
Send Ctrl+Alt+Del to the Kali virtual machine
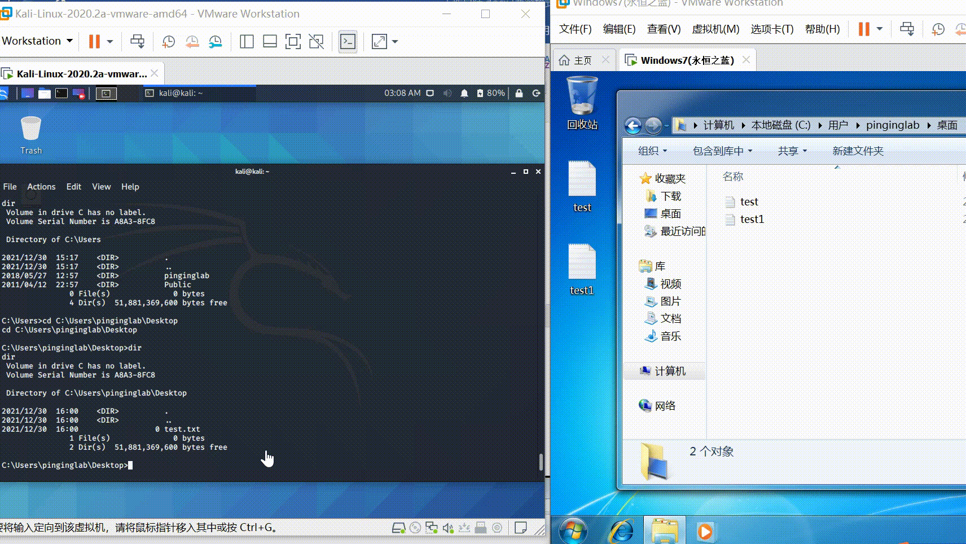138,41
